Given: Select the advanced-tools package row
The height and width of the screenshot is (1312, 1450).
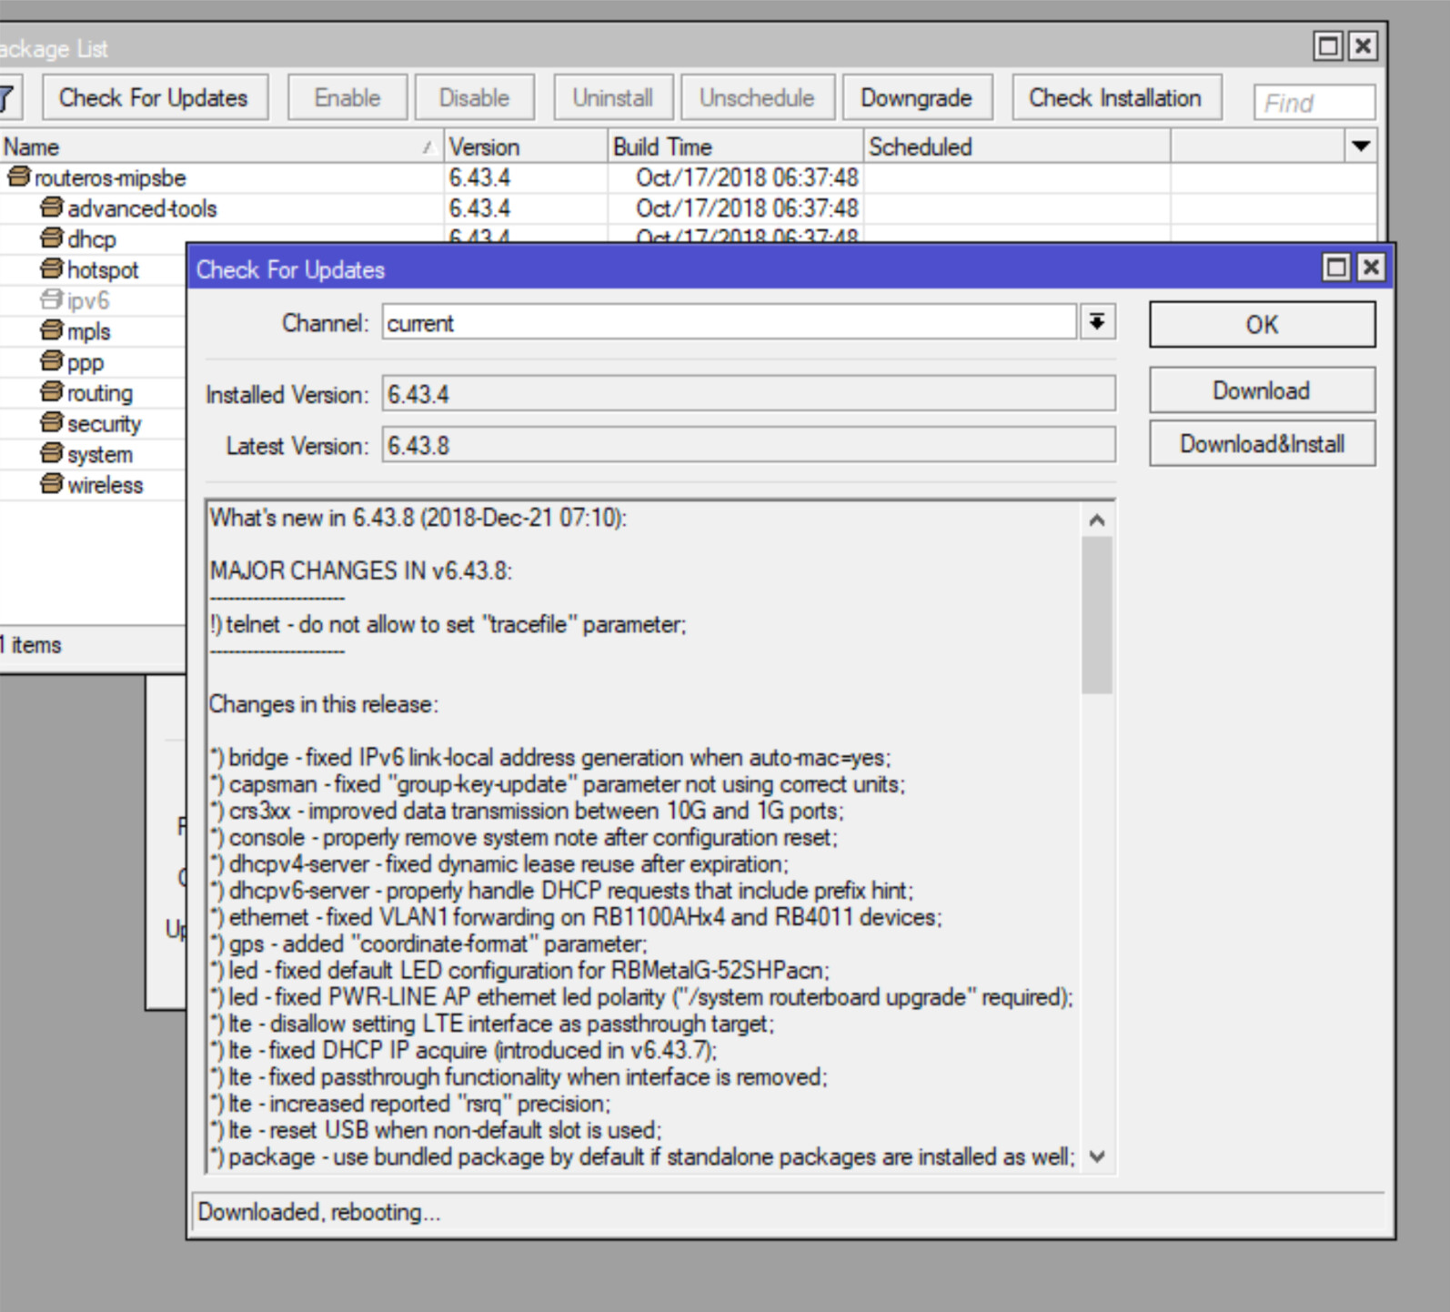Looking at the screenshot, I should (688, 208).
